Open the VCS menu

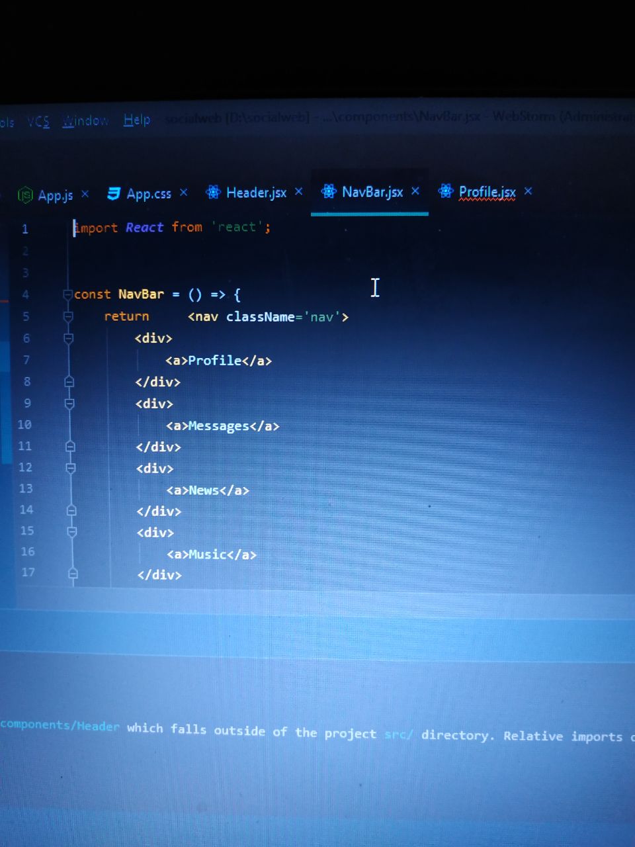[38, 122]
